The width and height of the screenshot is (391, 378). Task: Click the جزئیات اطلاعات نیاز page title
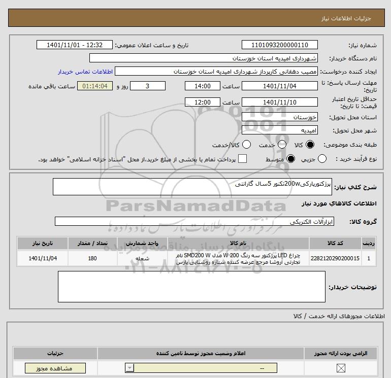(346, 18)
